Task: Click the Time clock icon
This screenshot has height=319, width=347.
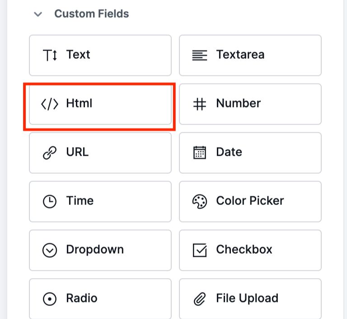Action: coord(50,201)
